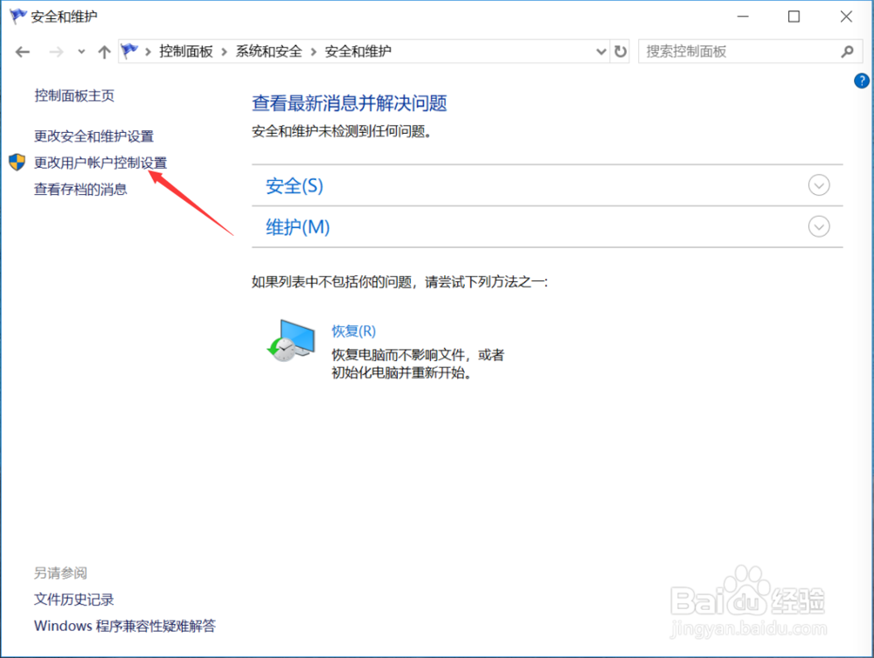
Task: Navigate to 控制面板 via the breadcrumb
Action: [186, 52]
